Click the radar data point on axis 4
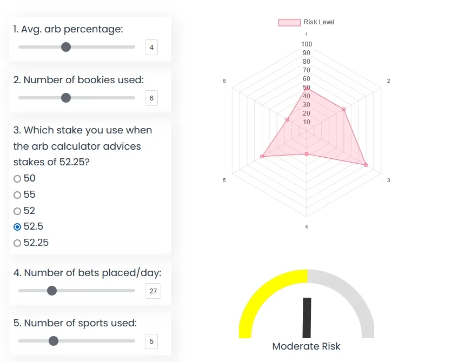This screenshot has width=465, height=362. (307, 154)
